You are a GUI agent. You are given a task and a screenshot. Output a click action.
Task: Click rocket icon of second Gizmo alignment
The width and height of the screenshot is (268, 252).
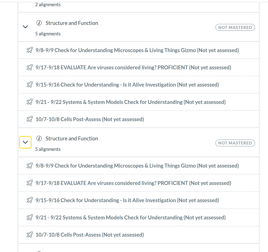tap(30, 166)
